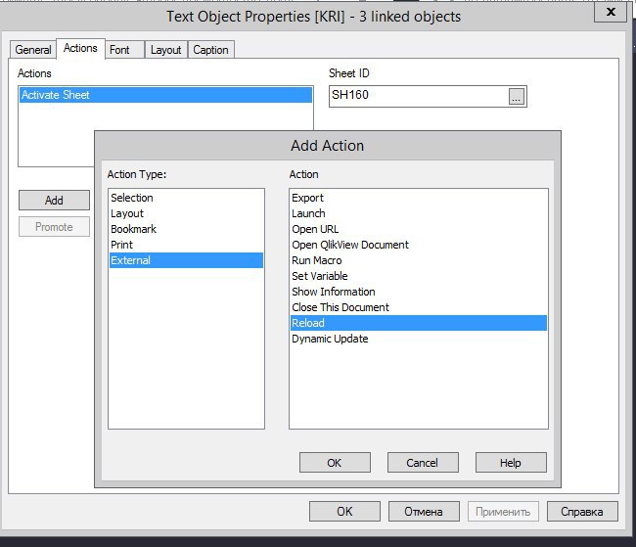Click the Применить button
Screen dimensions: 636x547
click(503, 512)
